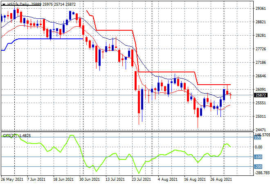Viewport: 270px width, 184px height.
Task: Click the 25551 price axis label
Action: [x=261, y=103]
